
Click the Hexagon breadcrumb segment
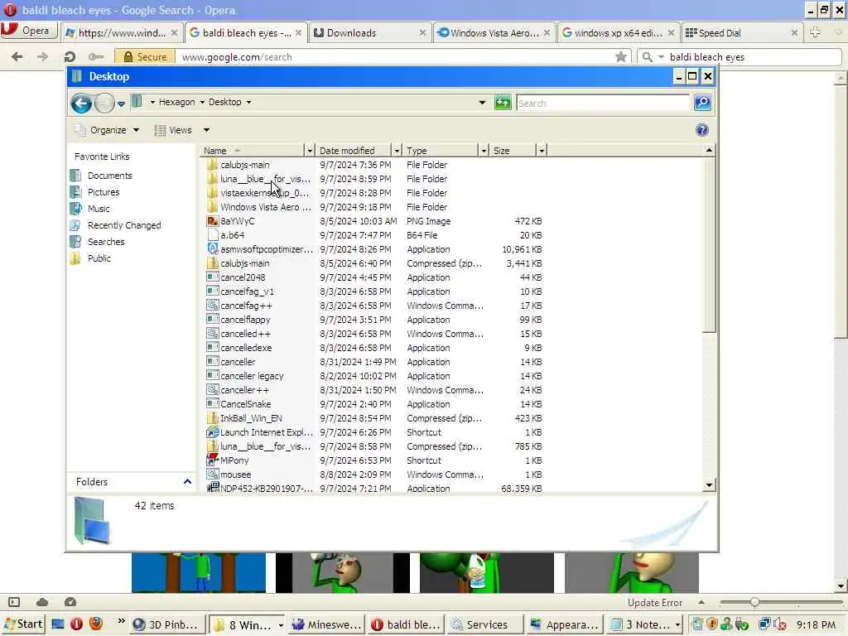[176, 102]
